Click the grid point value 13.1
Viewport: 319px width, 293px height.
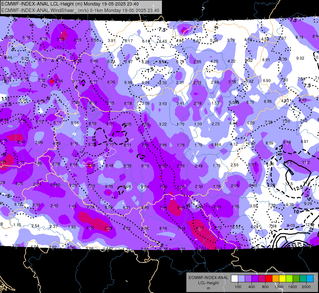(x=288, y=163)
